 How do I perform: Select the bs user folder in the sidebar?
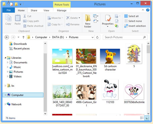pyautogui.click(x=10, y=86)
